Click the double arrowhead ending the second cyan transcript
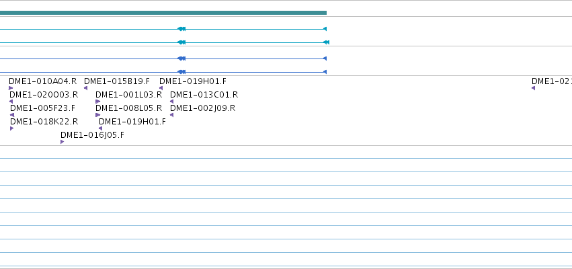Screen dimensions: 572x269 [x=327, y=42]
